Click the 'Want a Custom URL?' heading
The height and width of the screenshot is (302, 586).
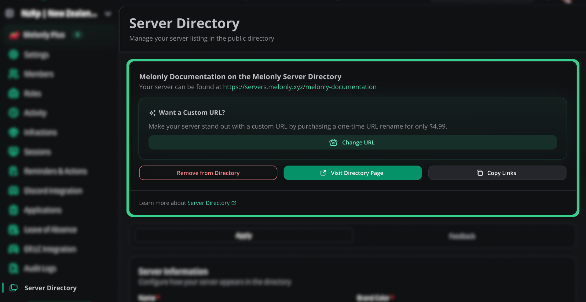pyautogui.click(x=192, y=113)
